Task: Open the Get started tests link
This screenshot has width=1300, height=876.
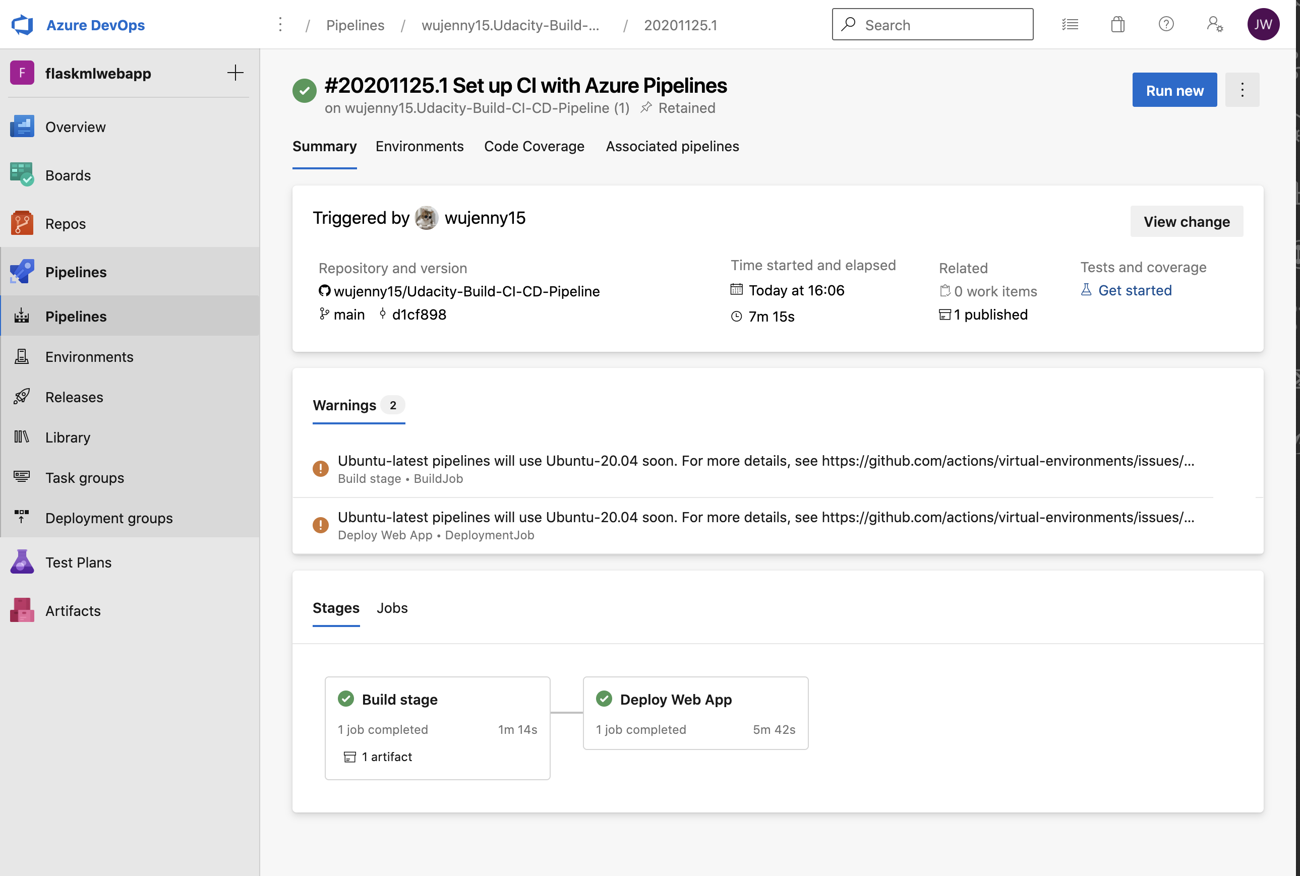Action: pyautogui.click(x=1135, y=290)
